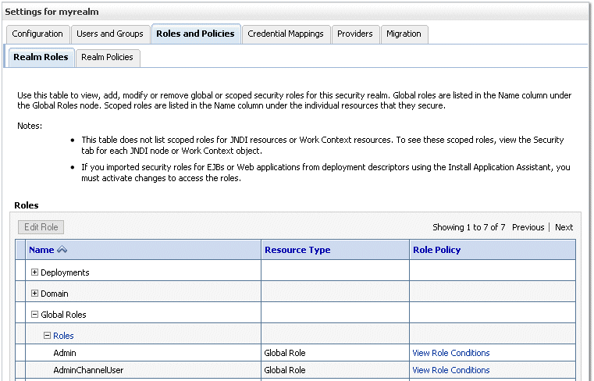Click the sort arrow icon beside Name
594x381 pixels.
[62, 250]
